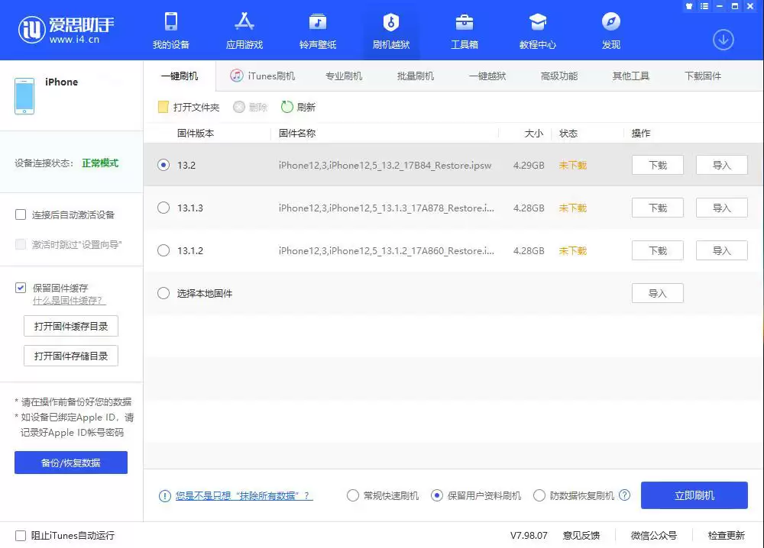Enable 连接后自动激活设备 checkbox

coord(21,214)
